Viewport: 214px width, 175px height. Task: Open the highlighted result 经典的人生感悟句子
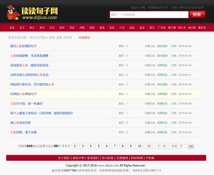23,94
